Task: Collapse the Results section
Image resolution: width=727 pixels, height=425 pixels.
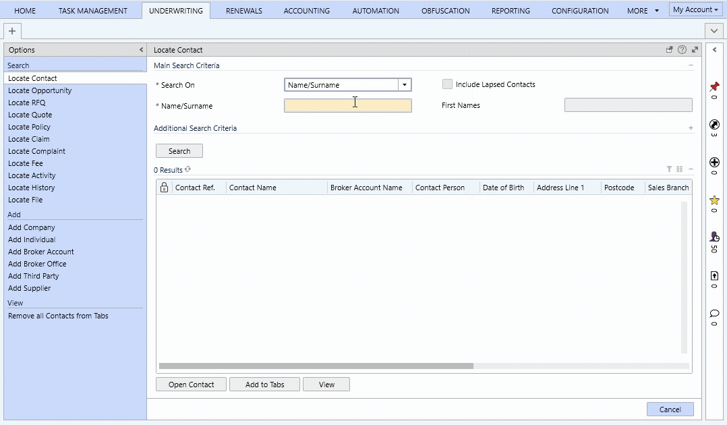Action: pyautogui.click(x=691, y=169)
